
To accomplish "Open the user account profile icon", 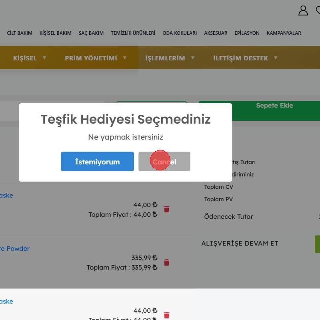I will (303, 11).
